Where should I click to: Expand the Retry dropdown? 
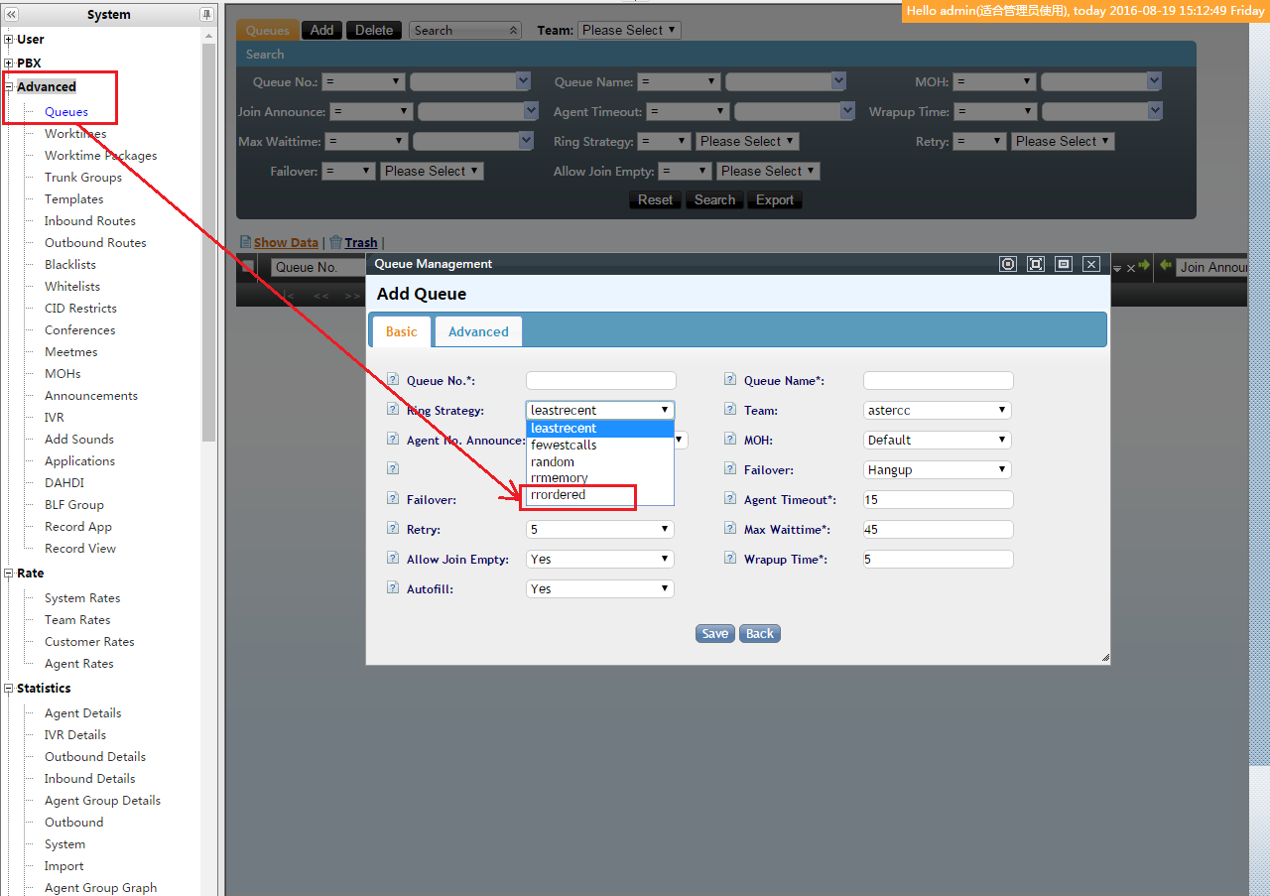click(599, 529)
